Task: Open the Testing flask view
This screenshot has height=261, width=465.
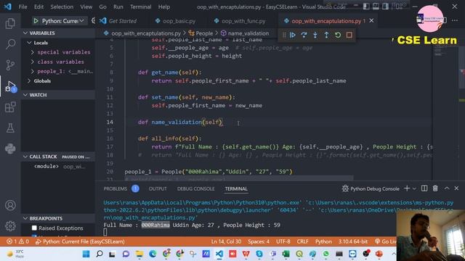Action: [x=10, y=128]
